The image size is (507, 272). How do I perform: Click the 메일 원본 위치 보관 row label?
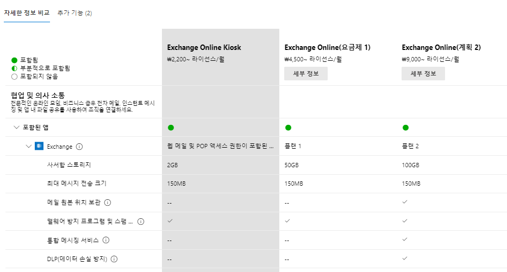click(x=74, y=202)
